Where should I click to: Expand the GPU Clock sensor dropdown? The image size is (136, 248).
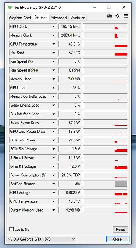coord(54,26)
